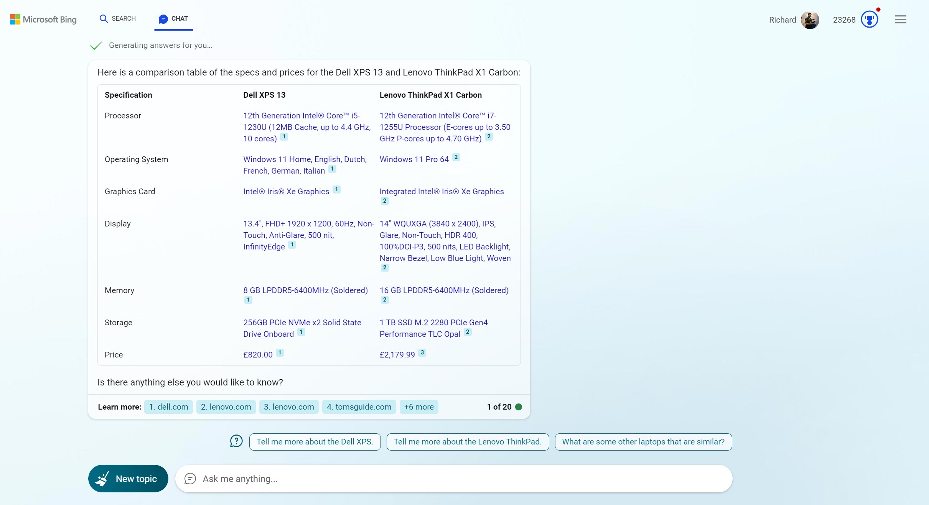Click the '+6 more' sources expander

click(419, 406)
